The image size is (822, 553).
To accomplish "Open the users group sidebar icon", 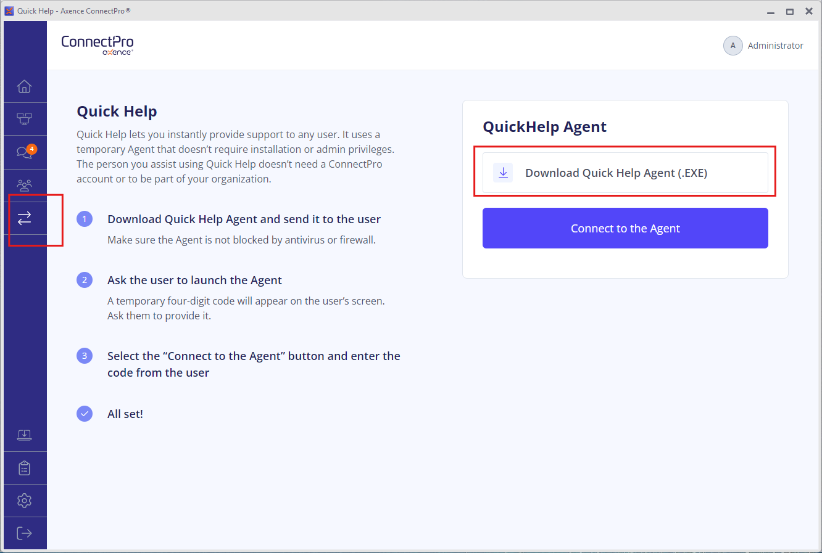I will (25, 185).
